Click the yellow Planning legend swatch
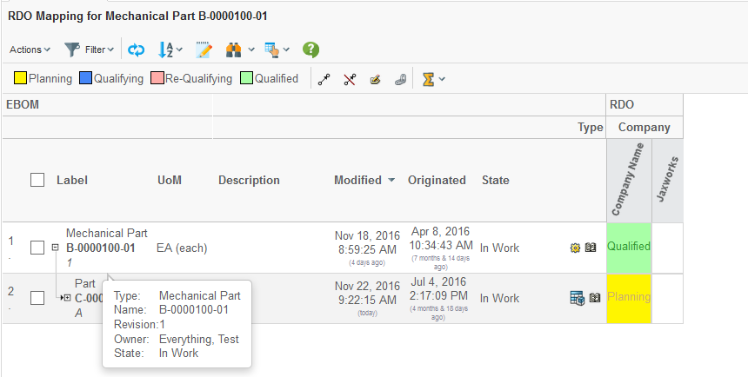 tap(20, 78)
